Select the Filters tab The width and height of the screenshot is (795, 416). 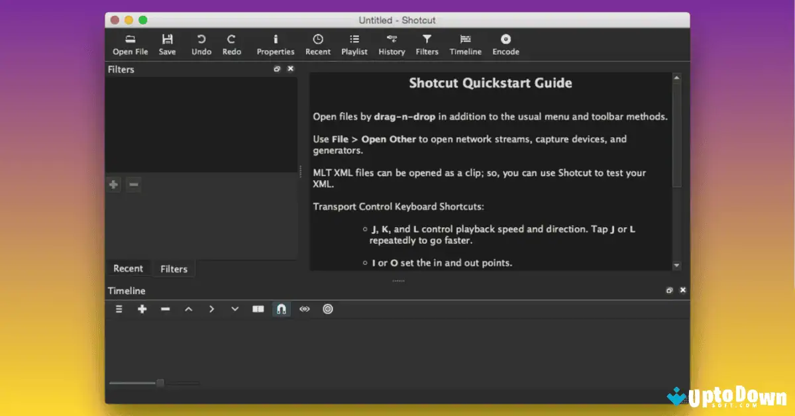(174, 268)
